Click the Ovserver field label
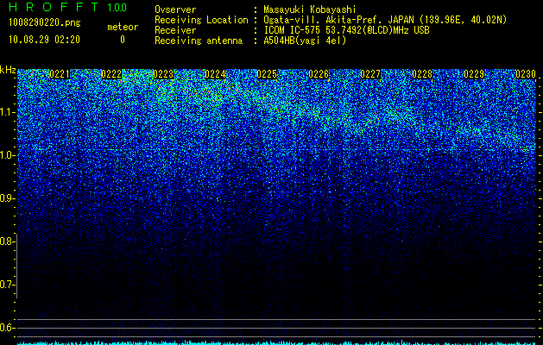Image resolution: width=543 pixels, height=345 pixels. pos(175,9)
